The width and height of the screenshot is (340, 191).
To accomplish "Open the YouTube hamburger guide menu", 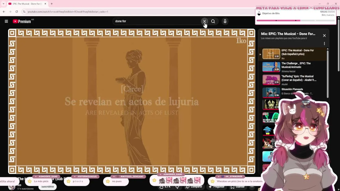I will [x=6, y=21].
